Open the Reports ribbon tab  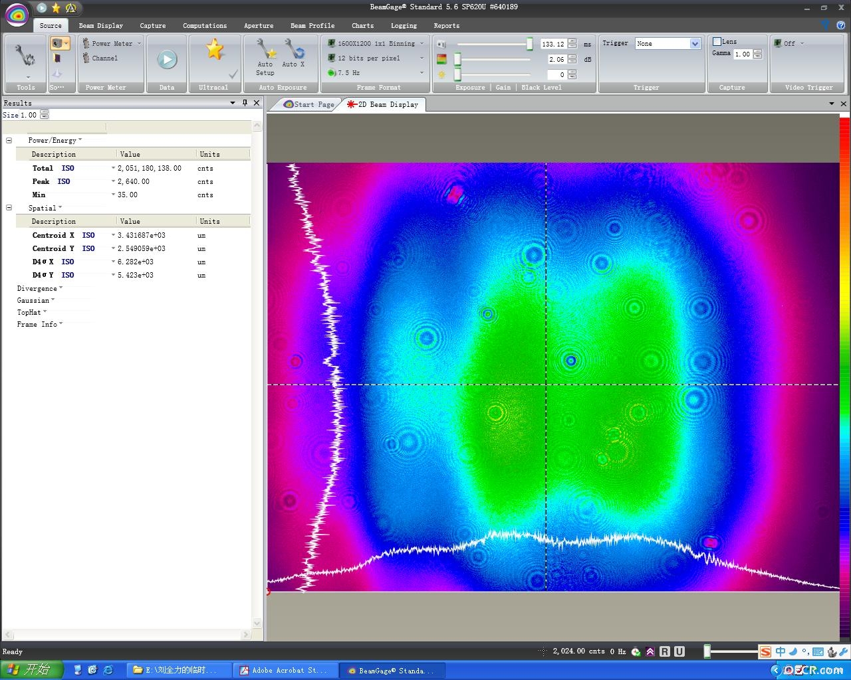coord(447,25)
